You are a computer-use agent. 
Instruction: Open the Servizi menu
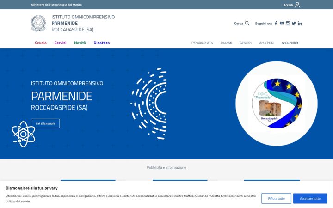tap(60, 43)
